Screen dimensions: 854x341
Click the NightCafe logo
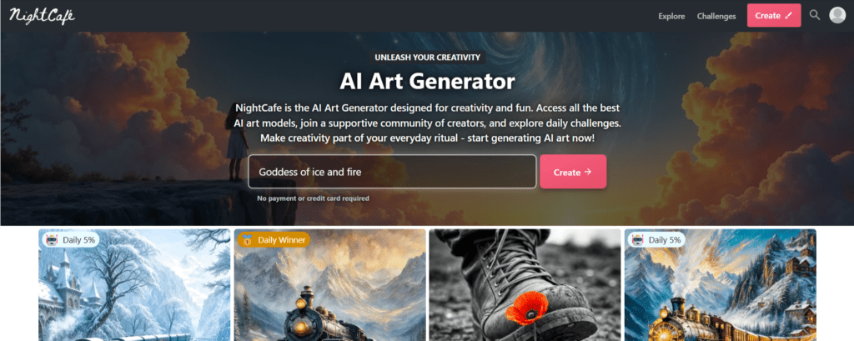(42, 15)
